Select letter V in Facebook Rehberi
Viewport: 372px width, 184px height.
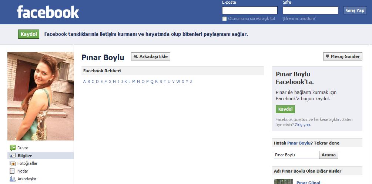174,82
